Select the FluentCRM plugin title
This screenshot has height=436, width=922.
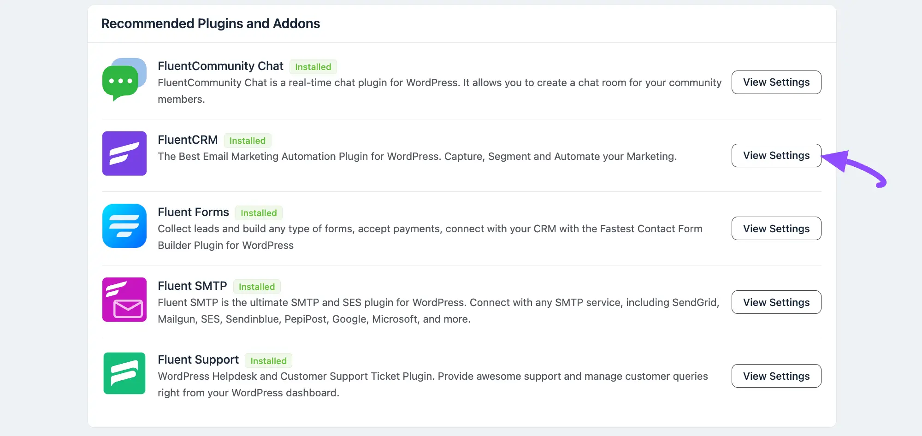[188, 140]
